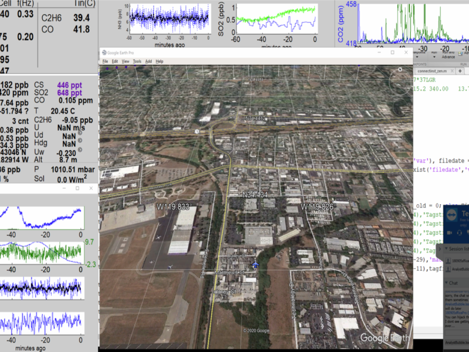
Task: Click the green -2.3 axis label on left plot
Action: [x=90, y=264]
